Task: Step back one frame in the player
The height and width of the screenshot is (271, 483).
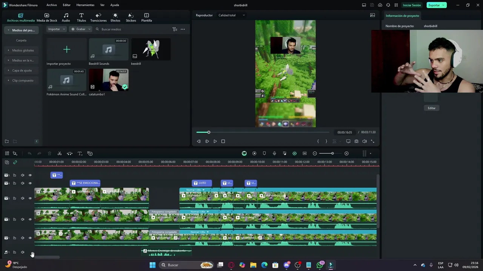Action: [199, 142]
